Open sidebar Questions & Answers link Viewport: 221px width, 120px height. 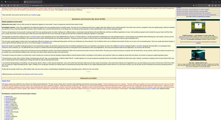click(x=204, y=17)
